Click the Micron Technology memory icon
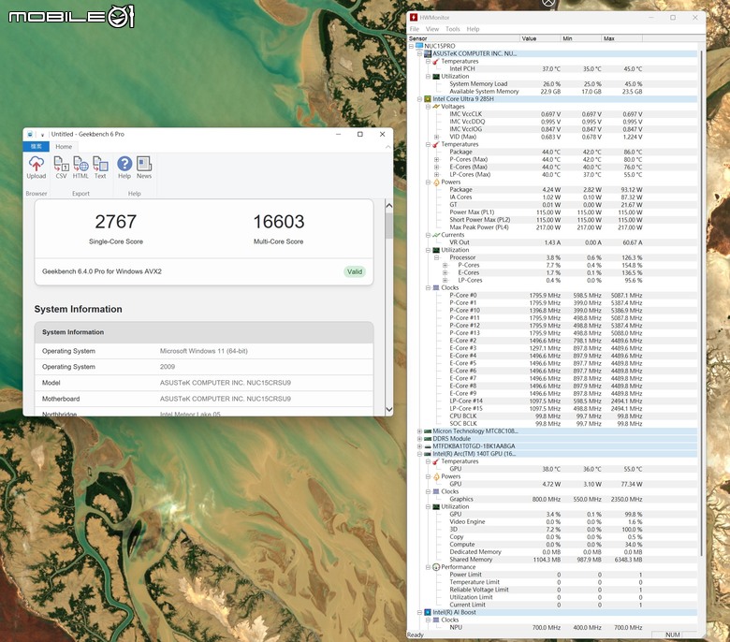Viewport: 730px width, 642px height. (x=428, y=431)
